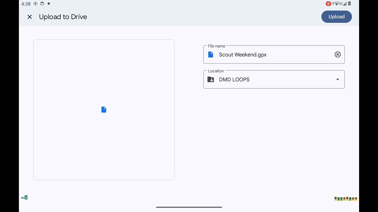Tap the dot notification indicator
378x212 pixels.
point(49,4)
